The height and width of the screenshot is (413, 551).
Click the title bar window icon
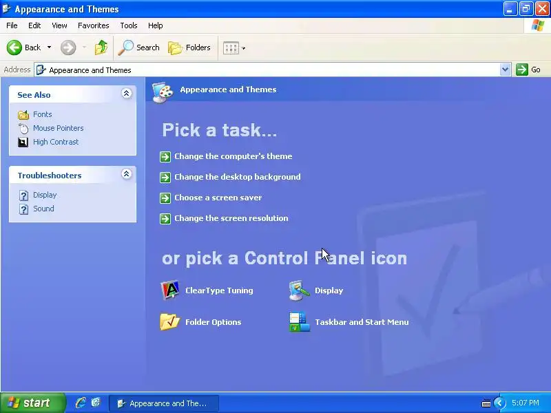pyautogui.click(x=6, y=8)
